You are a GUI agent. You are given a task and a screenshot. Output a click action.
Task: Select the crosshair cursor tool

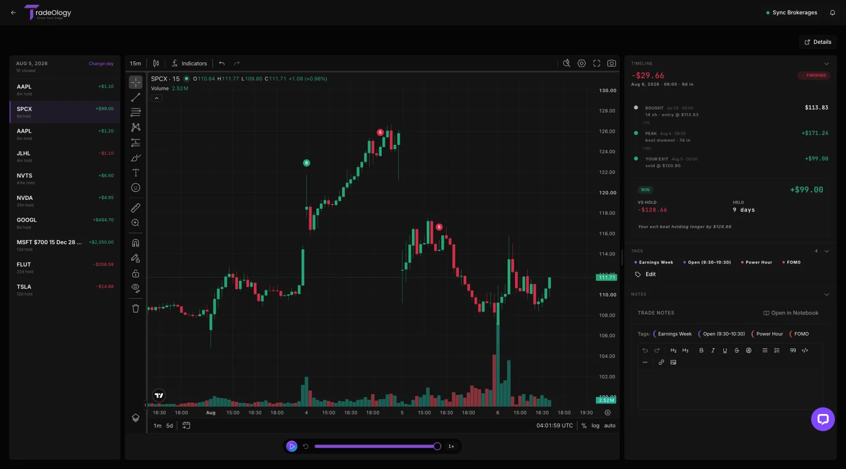click(x=136, y=82)
